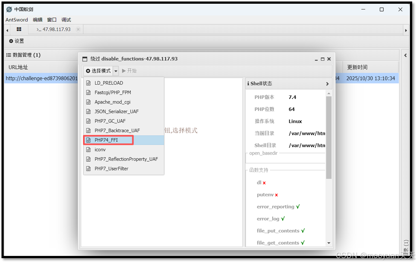Click the Shell状态 info icon
Screen dimensions: 417x263
tap(248, 83)
